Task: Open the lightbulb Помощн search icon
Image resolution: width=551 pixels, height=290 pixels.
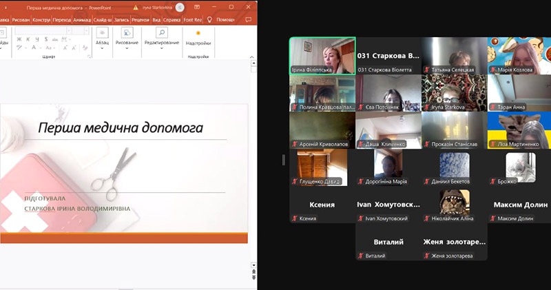Action: point(209,20)
